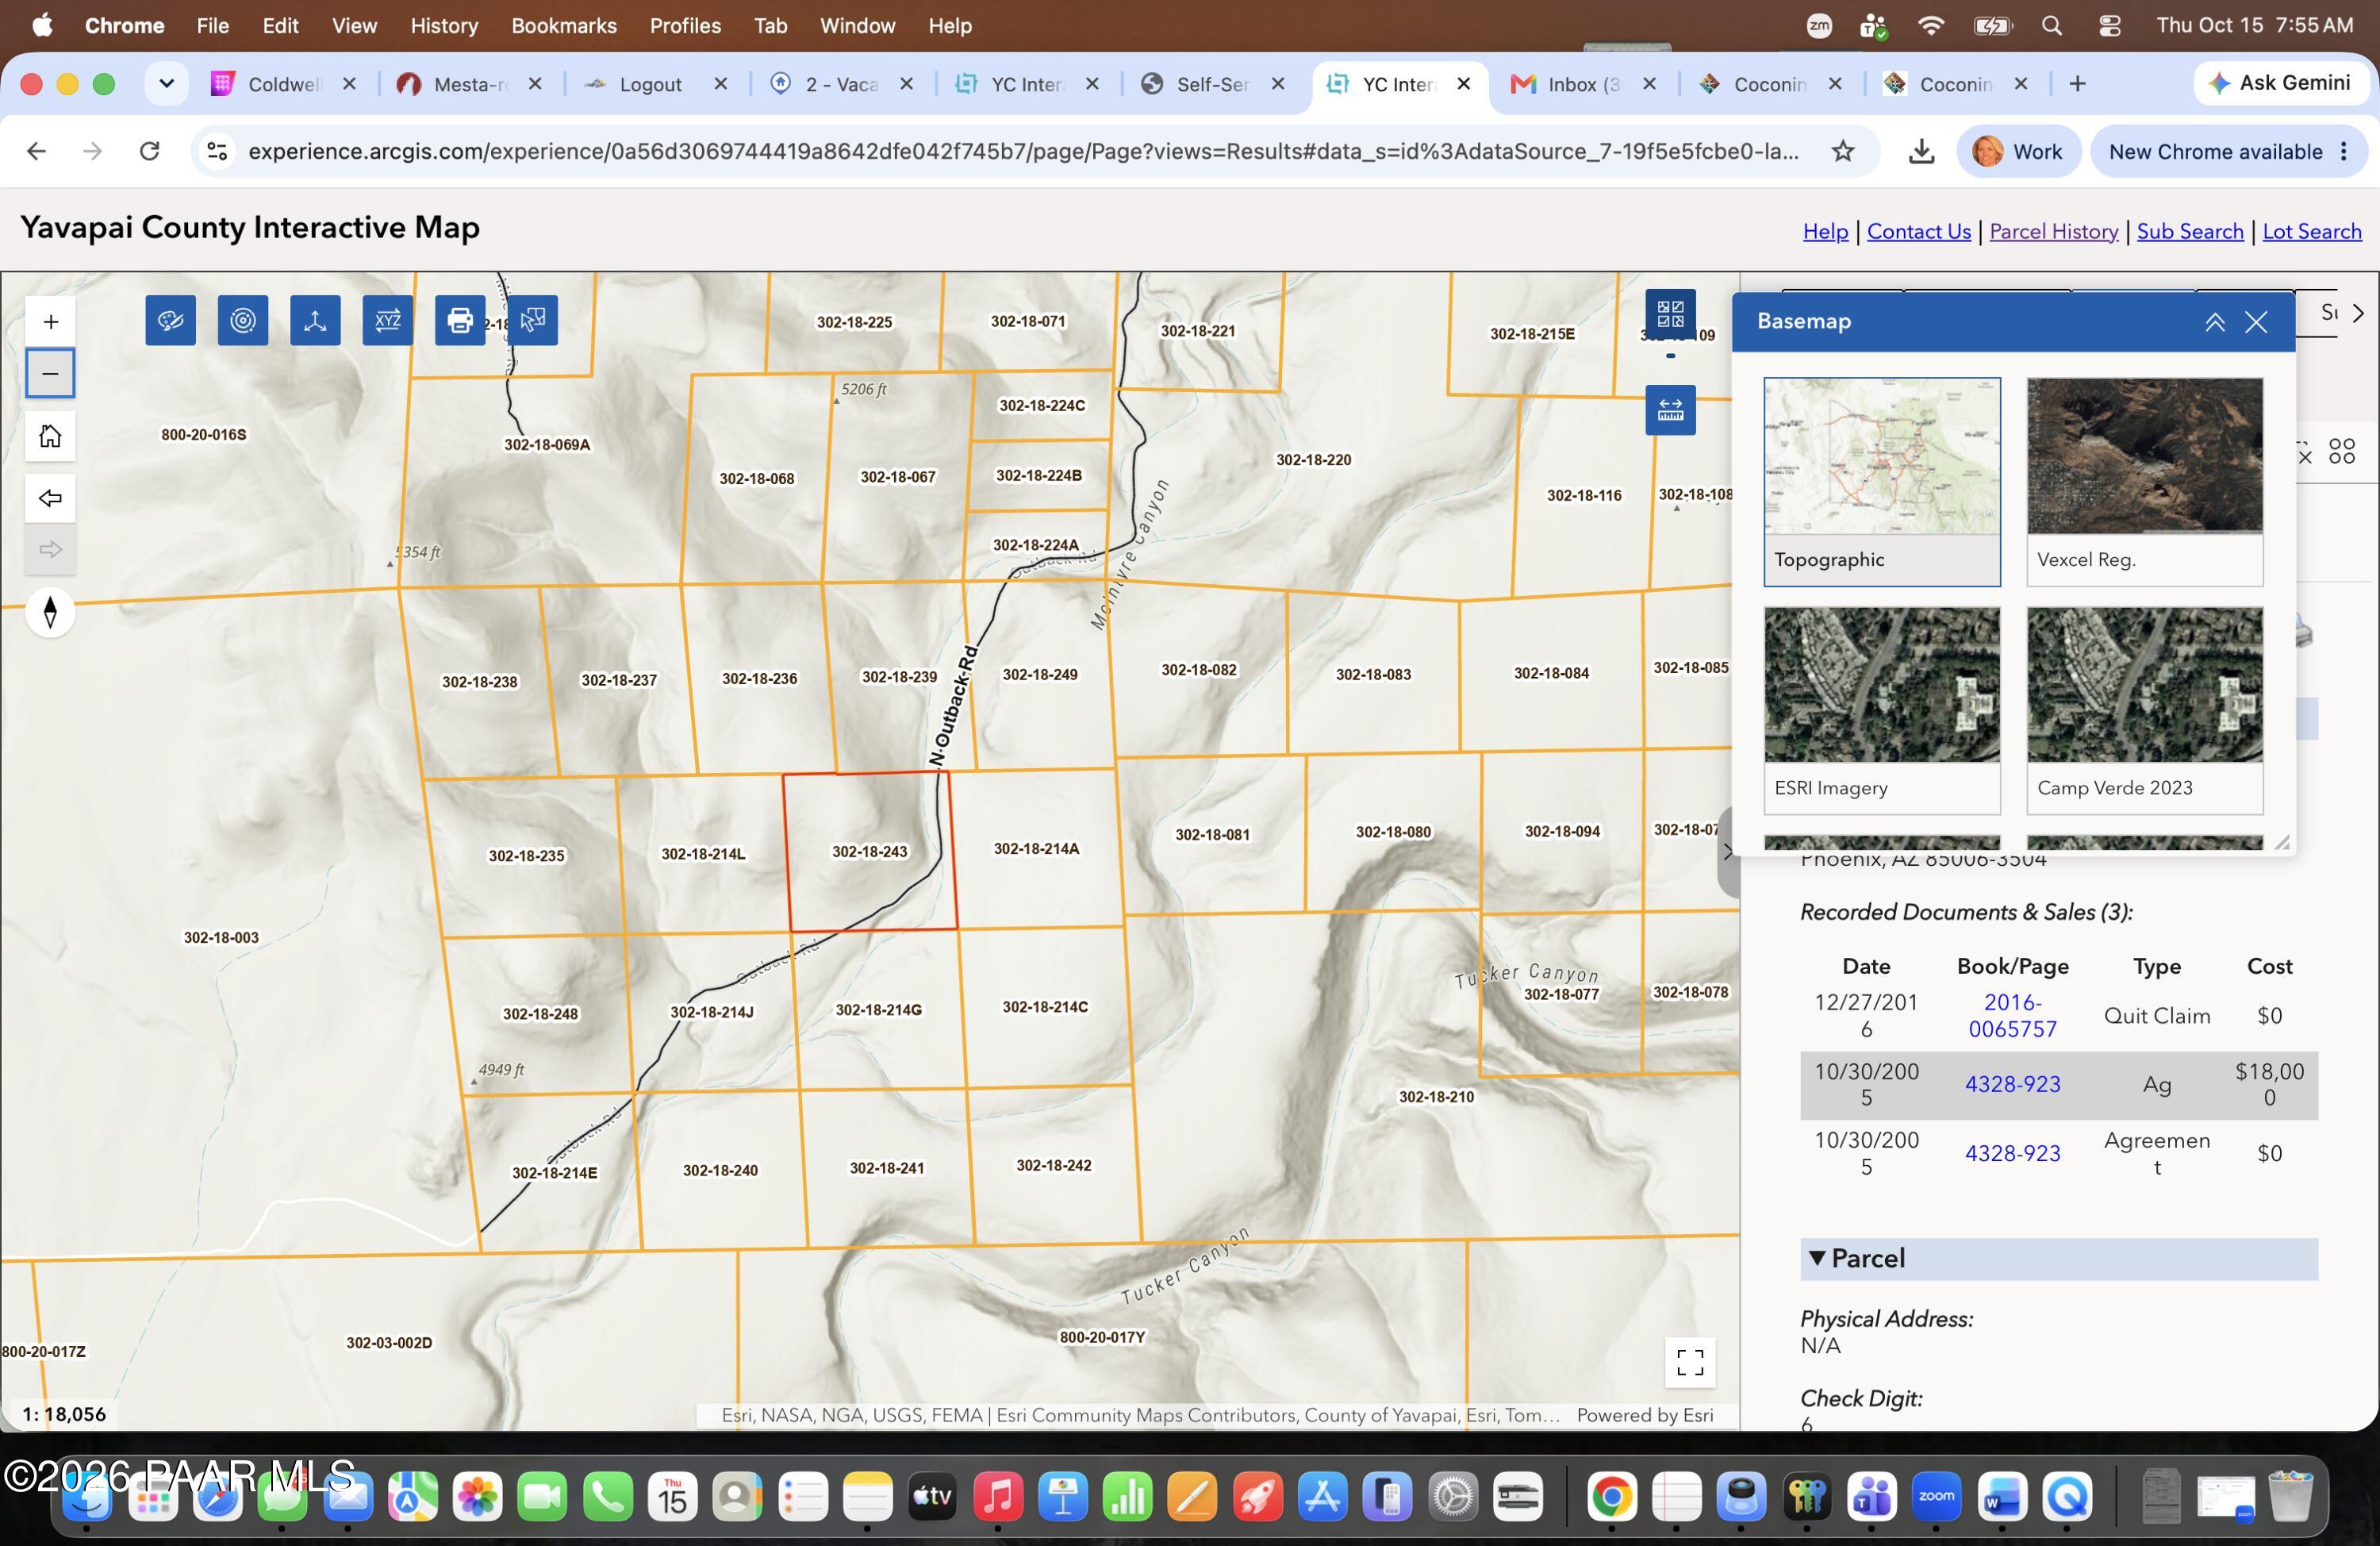Reload the current page

pyautogui.click(x=149, y=151)
